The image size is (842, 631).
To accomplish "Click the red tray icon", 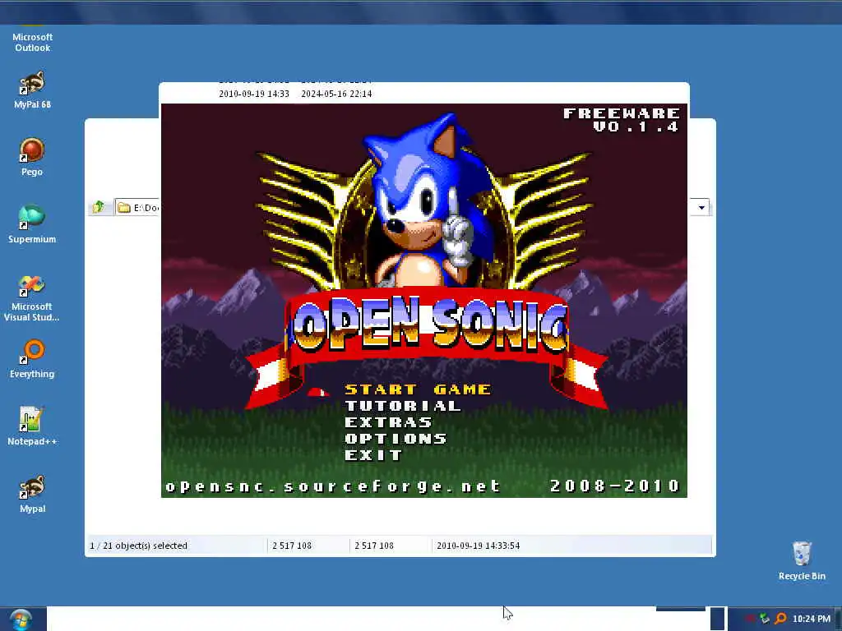I will (750, 619).
